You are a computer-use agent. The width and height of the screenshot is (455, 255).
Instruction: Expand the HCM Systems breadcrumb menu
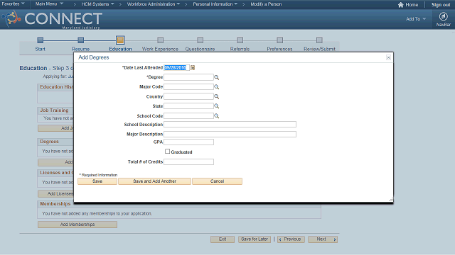click(x=98, y=4)
